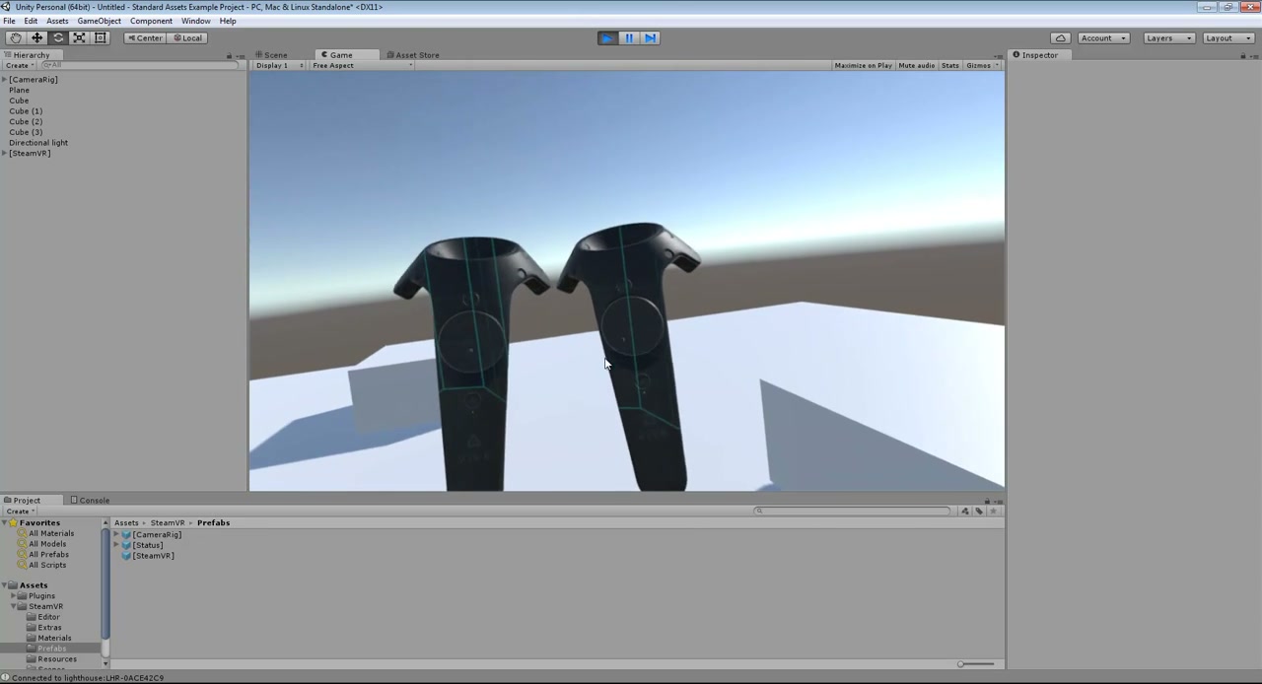
Task: Select All Scripts favorite search
Action: [x=47, y=565]
